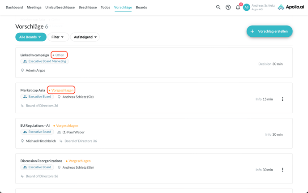This screenshot has width=308, height=193.
Task: Switch to the Meetings tab
Action: tap(34, 8)
